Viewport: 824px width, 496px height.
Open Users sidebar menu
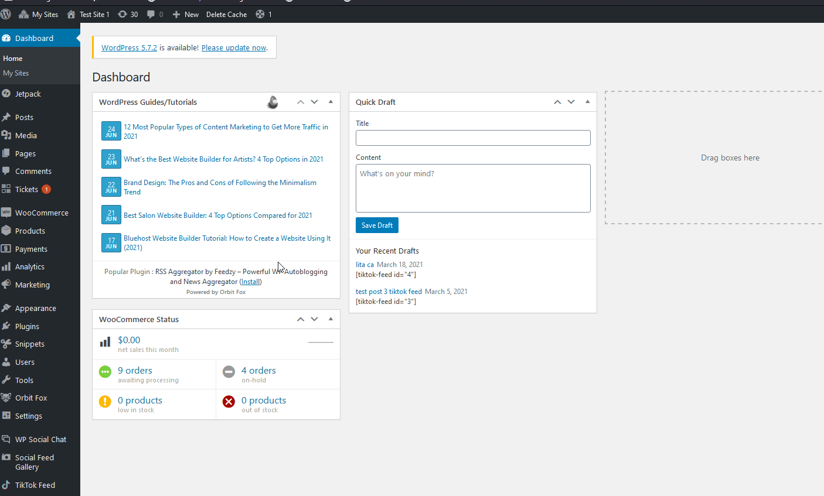click(40, 362)
